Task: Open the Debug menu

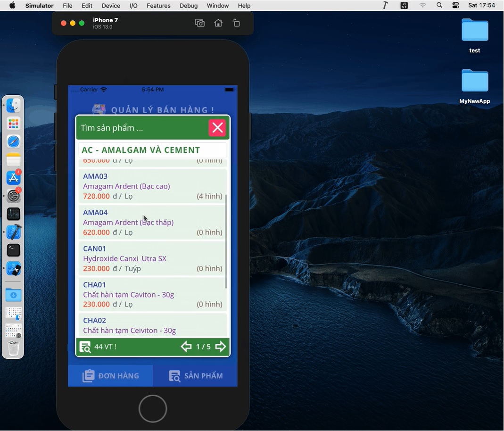Action: tap(189, 6)
